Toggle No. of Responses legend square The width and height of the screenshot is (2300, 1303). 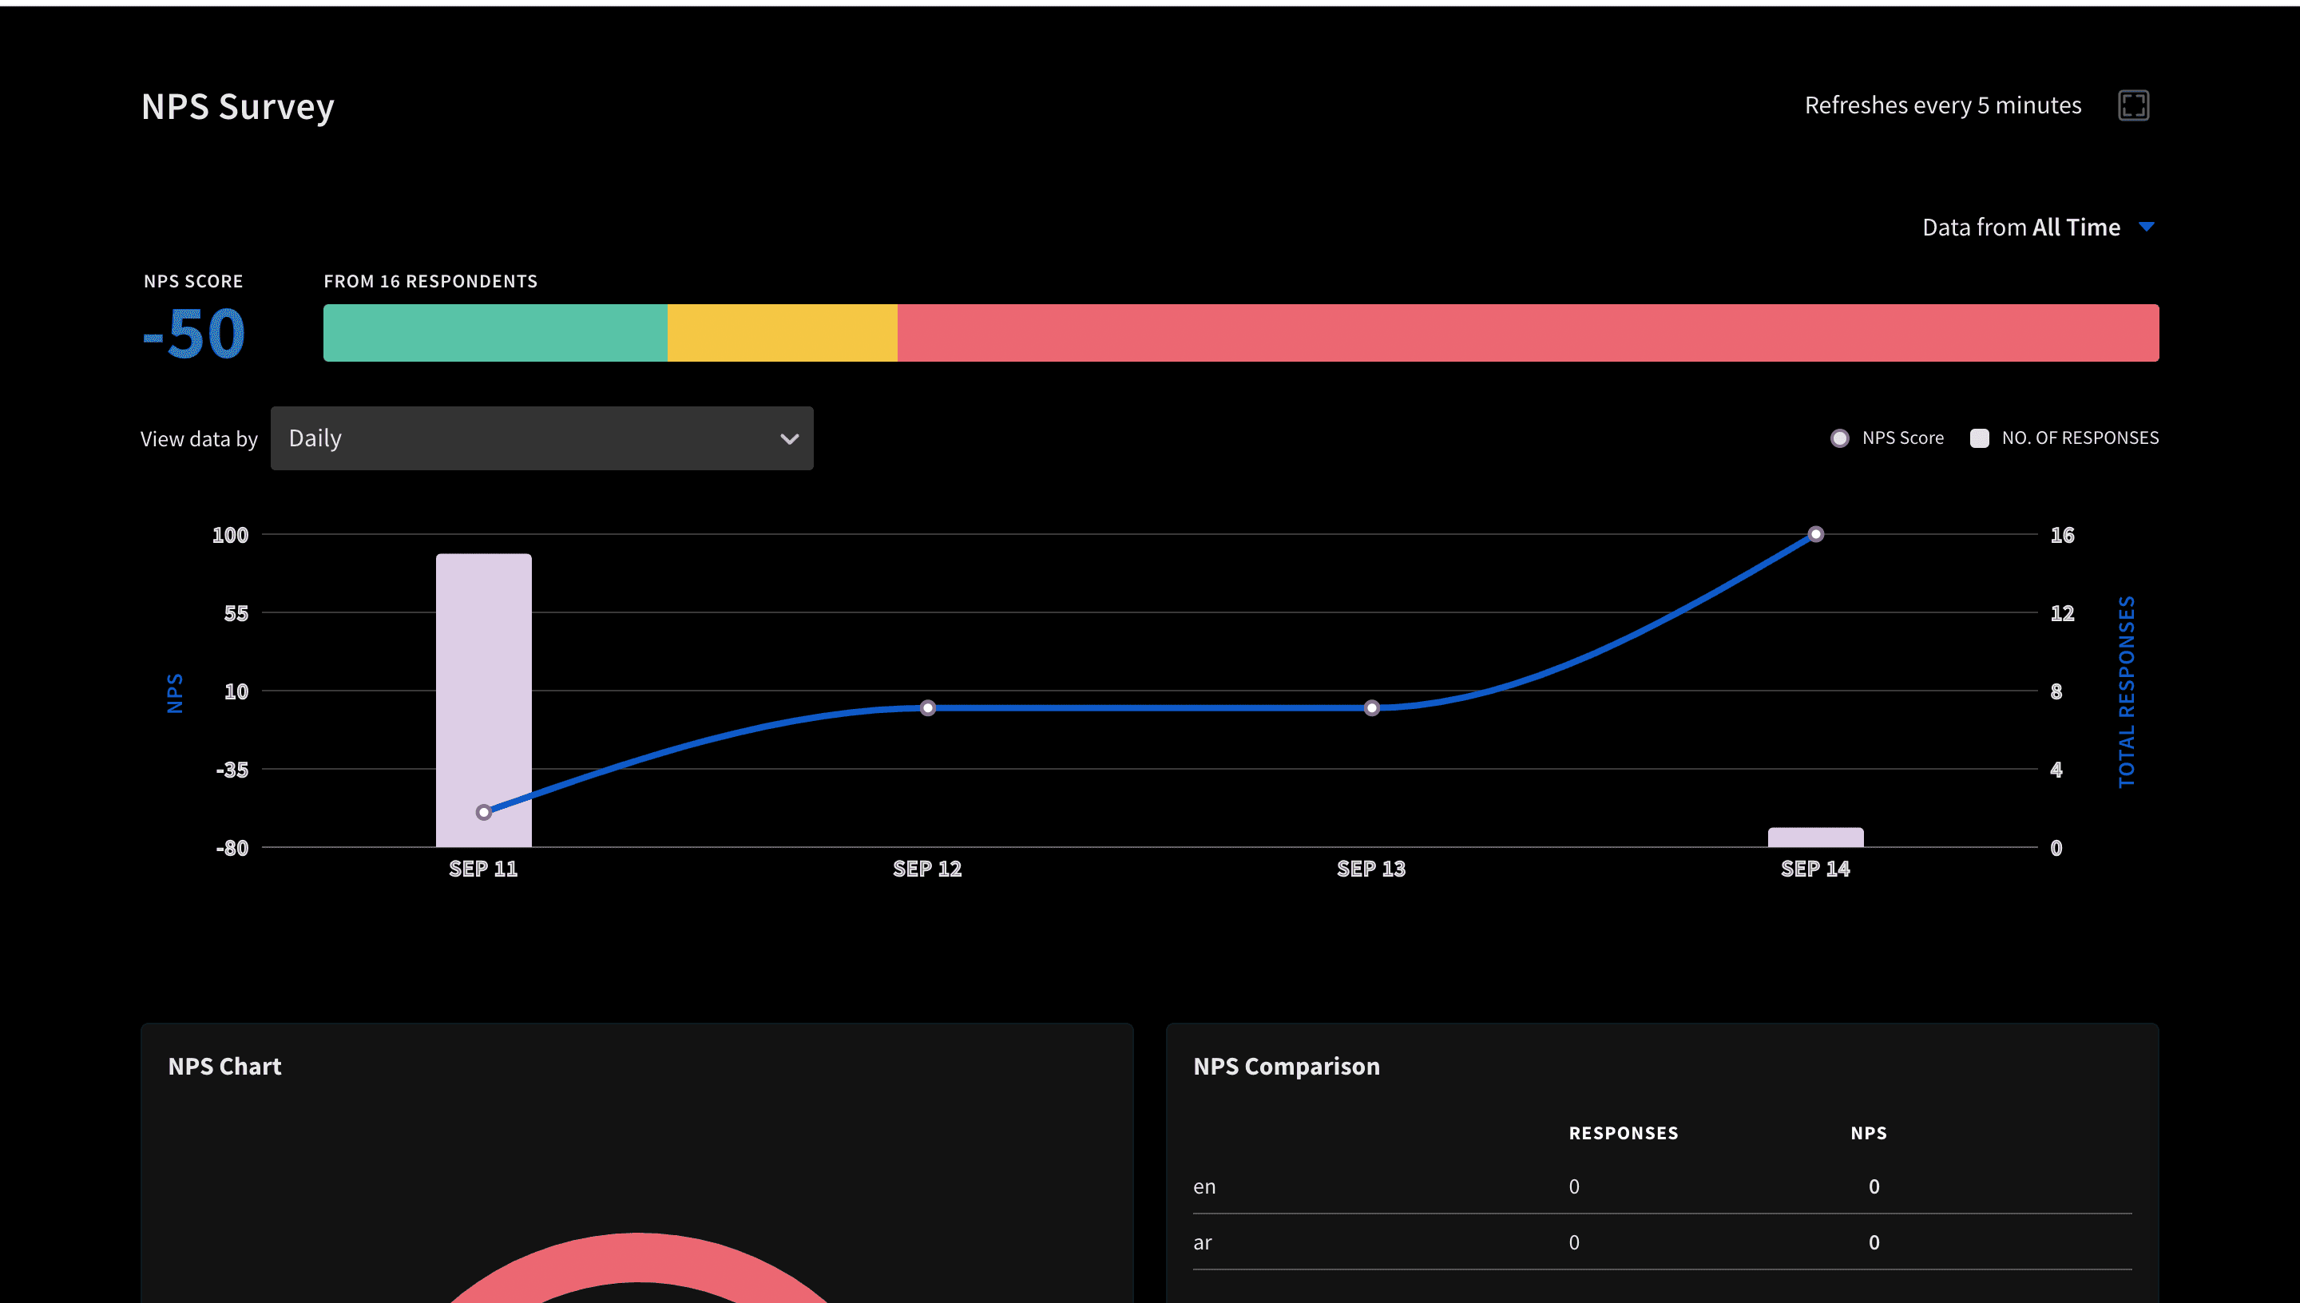pyautogui.click(x=1979, y=438)
